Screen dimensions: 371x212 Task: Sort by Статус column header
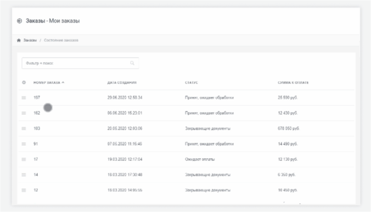(192, 82)
